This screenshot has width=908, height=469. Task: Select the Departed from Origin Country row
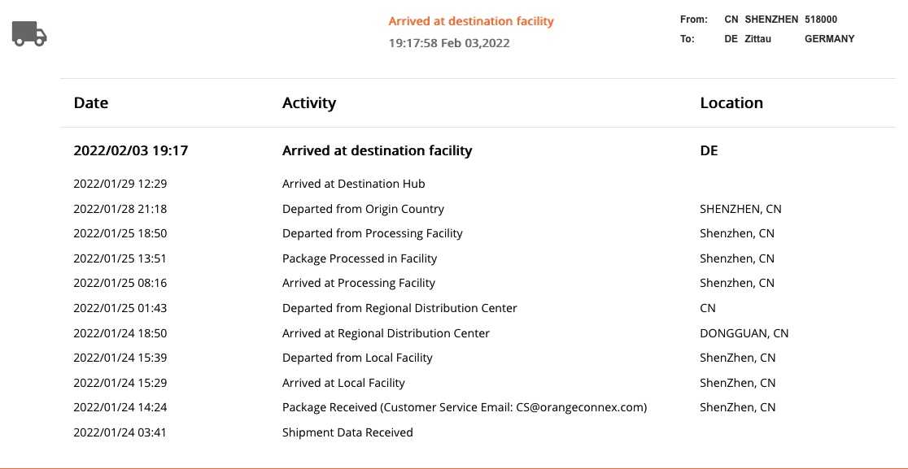pyautogui.click(x=478, y=209)
